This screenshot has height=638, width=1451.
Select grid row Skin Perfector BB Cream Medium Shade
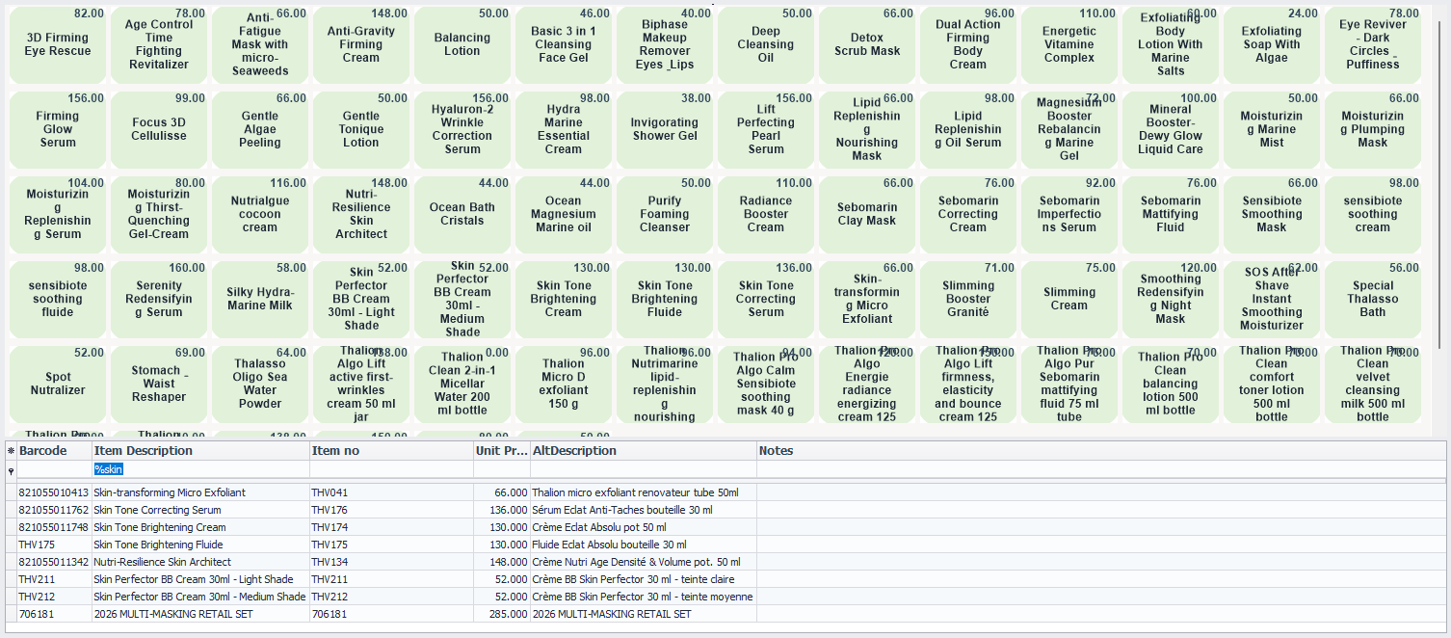(x=725, y=597)
